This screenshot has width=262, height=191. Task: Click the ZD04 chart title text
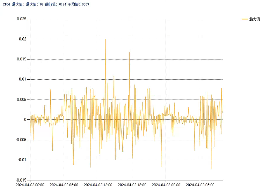click(6, 4)
